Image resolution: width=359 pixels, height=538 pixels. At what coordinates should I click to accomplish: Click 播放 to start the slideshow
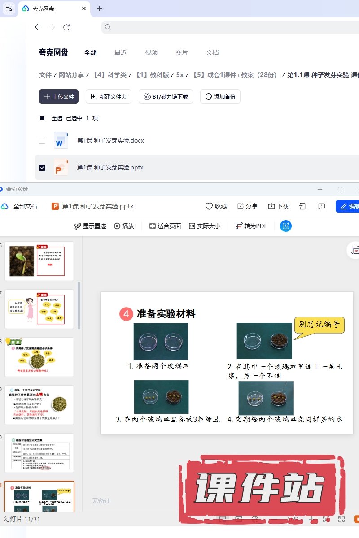click(124, 226)
